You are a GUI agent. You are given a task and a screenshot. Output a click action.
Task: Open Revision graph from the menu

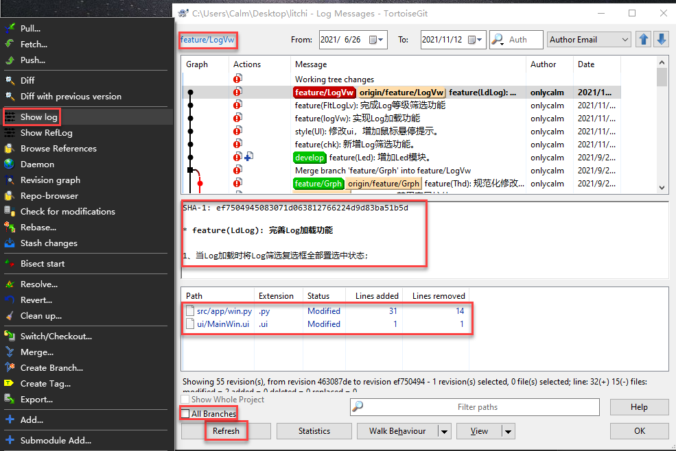(88, 180)
